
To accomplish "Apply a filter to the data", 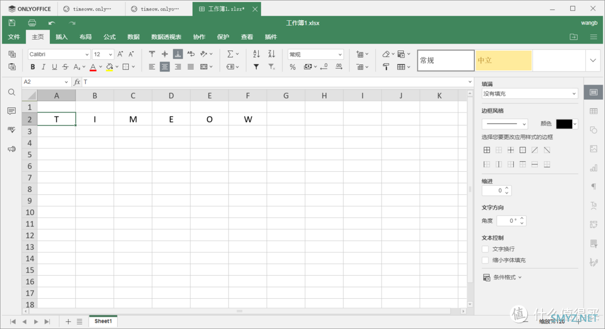I will tap(256, 67).
